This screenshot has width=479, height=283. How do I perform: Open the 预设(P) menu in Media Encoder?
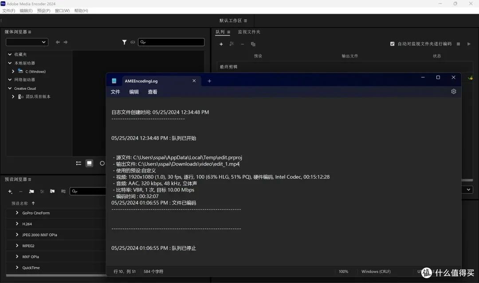(43, 11)
